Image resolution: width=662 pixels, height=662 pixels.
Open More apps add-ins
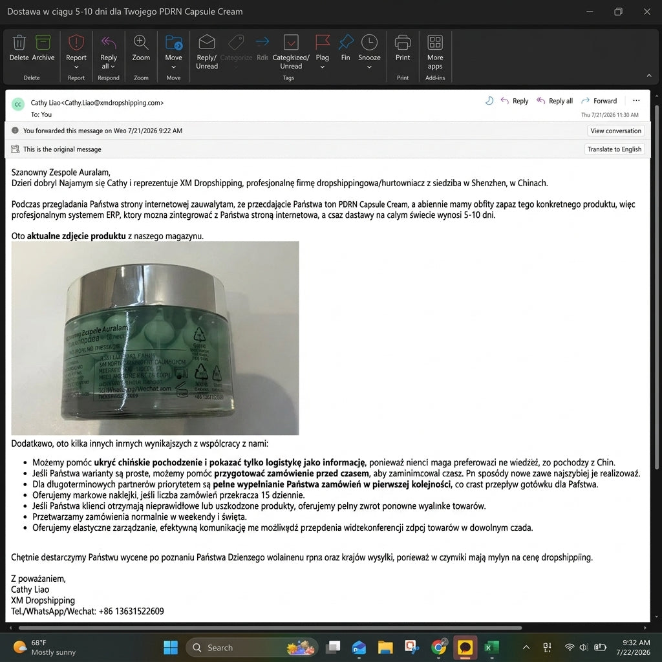(x=435, y=52)
